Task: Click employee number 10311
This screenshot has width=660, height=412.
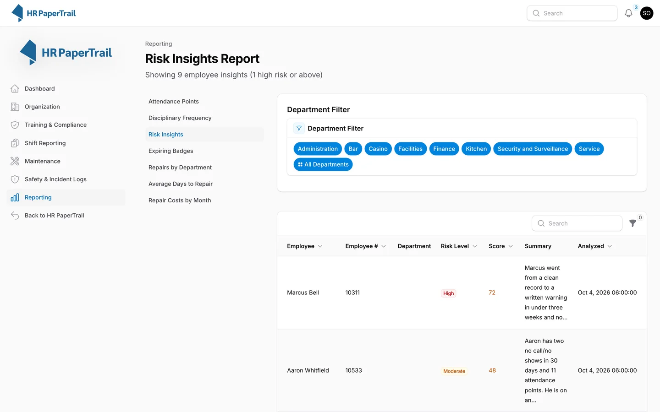Action: tap(352, 293)
